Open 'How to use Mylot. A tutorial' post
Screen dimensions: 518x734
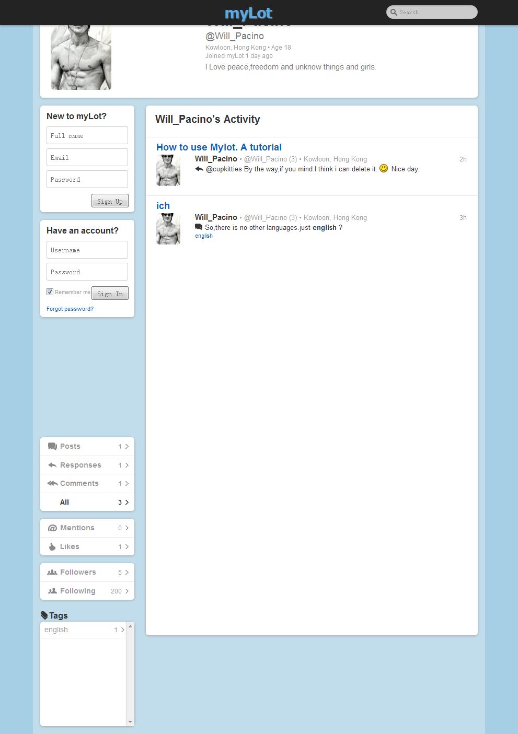pyautogui.click(x=218, y=147)
